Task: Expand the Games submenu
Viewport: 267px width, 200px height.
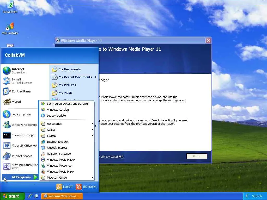Action: pyautogui.click(x=67, y=130)
